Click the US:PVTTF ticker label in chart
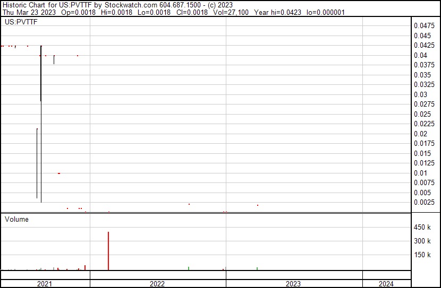 click(21, 22)
